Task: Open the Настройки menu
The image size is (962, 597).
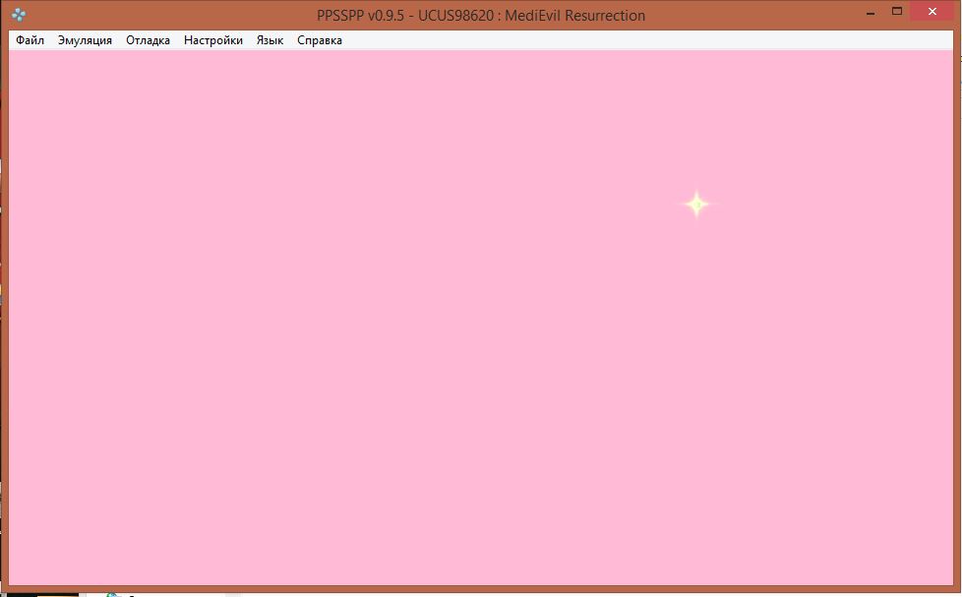Action: (212, 40)
